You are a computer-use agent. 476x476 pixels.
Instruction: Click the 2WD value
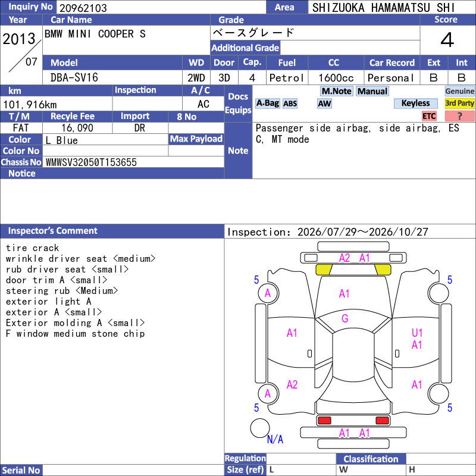(x=196, y=78)
